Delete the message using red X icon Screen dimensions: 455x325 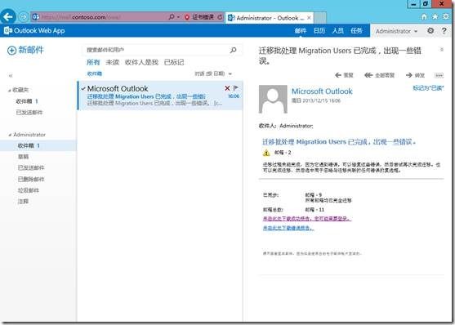(x=227, y=88)
